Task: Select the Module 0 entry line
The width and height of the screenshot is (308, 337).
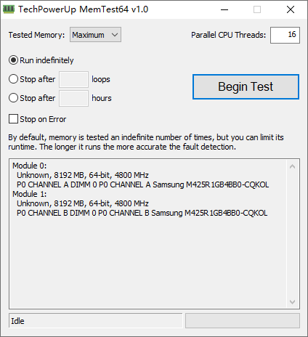Action: click(x=30, y=166)
